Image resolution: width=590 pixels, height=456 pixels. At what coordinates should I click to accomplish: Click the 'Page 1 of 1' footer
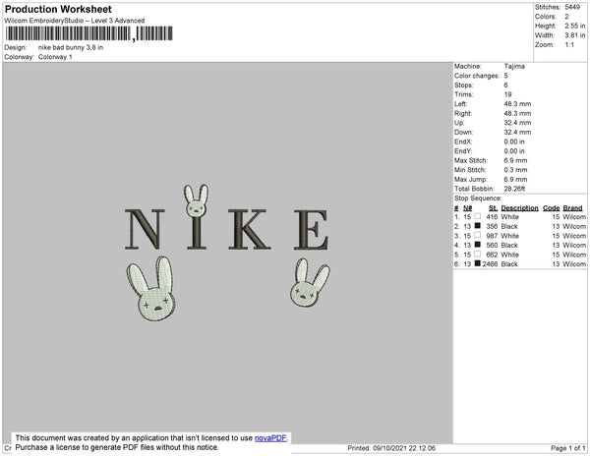(x=568, y=448)
